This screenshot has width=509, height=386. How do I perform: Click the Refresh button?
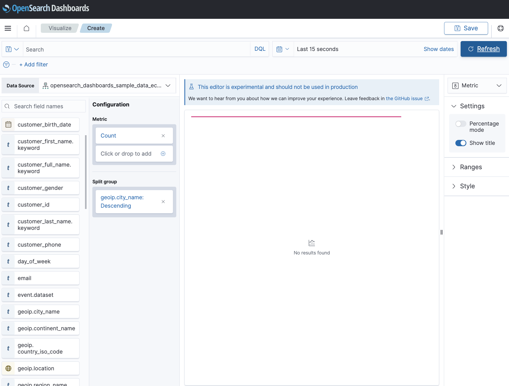coord(484,49)
